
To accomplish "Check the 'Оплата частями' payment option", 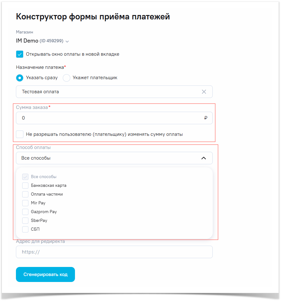I will (x=25, y=194).
